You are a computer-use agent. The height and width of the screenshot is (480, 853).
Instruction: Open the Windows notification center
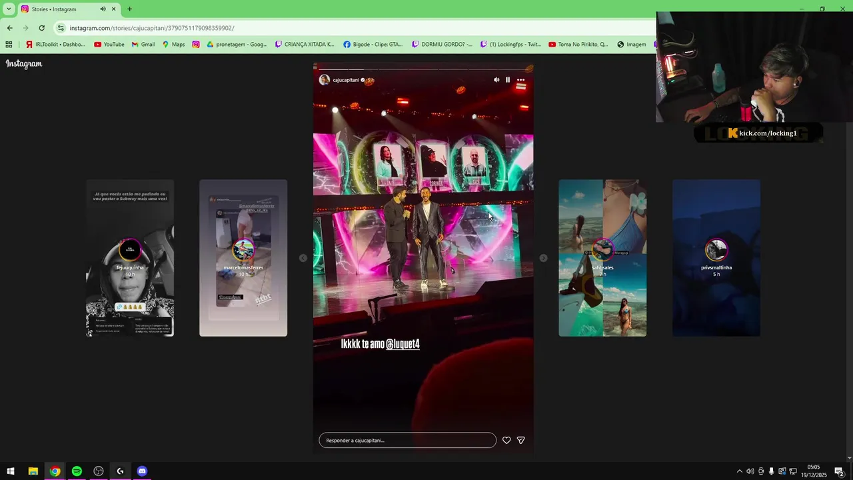coord(839,471)
